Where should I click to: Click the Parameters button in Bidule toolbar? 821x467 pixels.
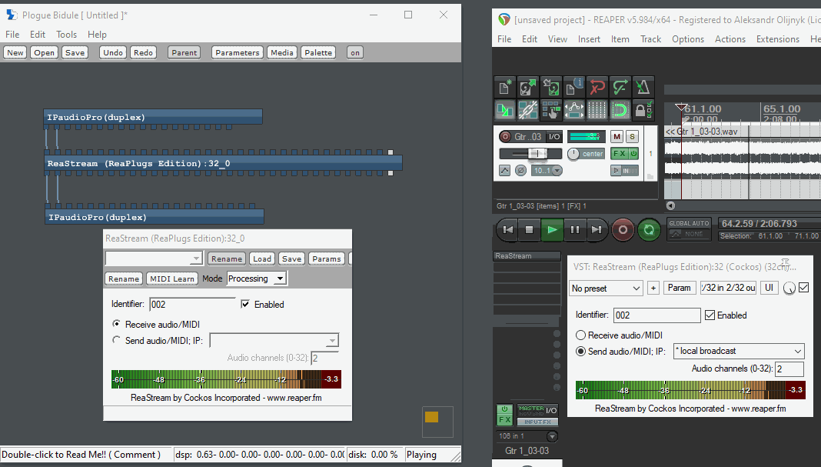[x=238, y=52]
